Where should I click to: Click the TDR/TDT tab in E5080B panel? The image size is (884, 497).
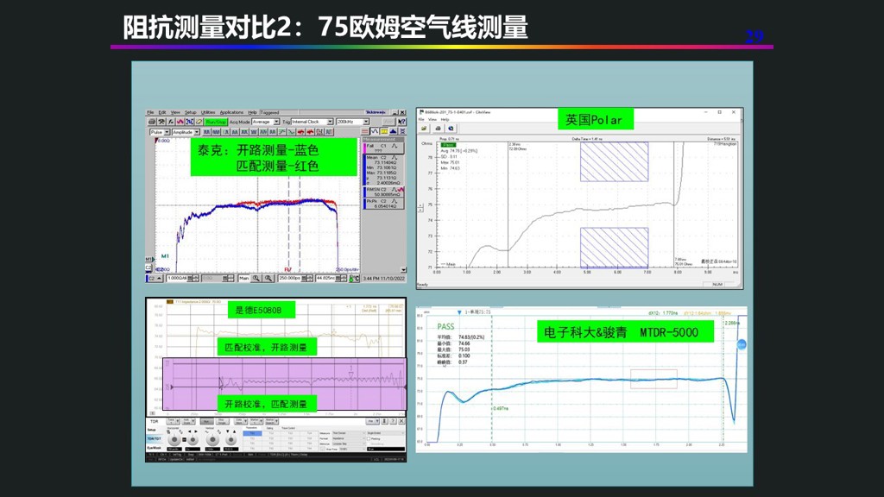[x=154, y=438]
